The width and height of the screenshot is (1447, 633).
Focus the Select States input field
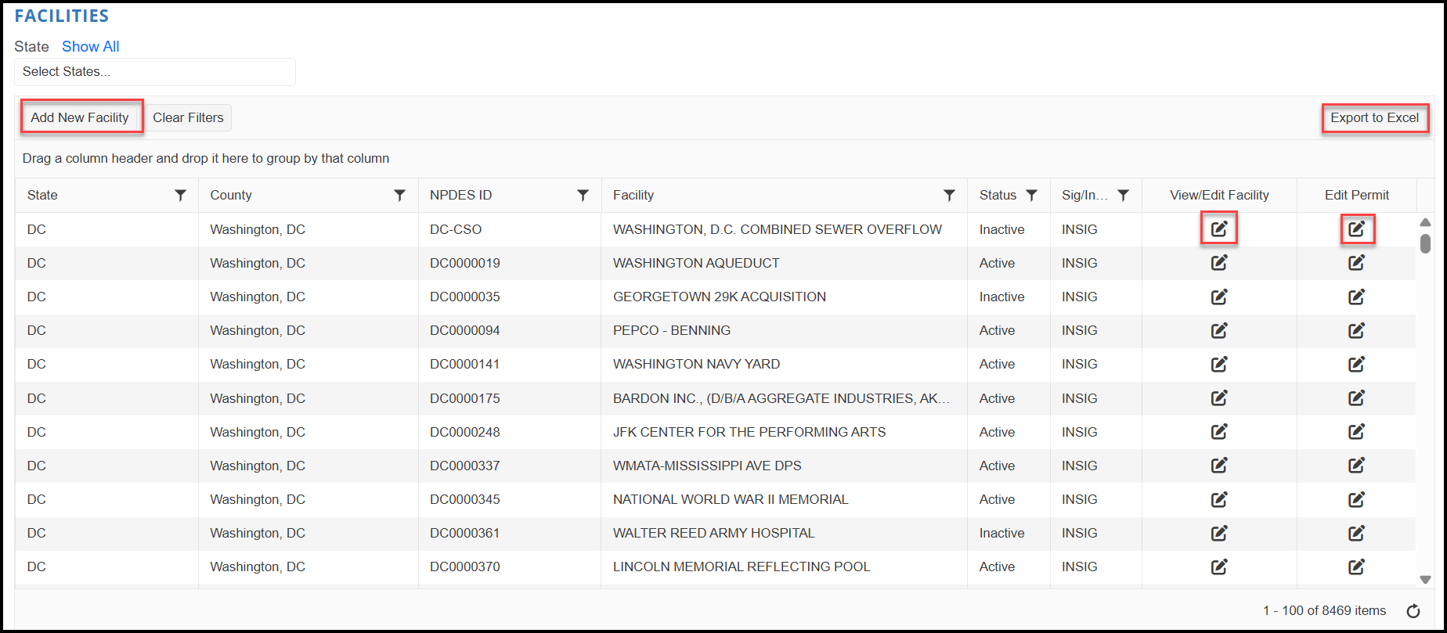155,71
